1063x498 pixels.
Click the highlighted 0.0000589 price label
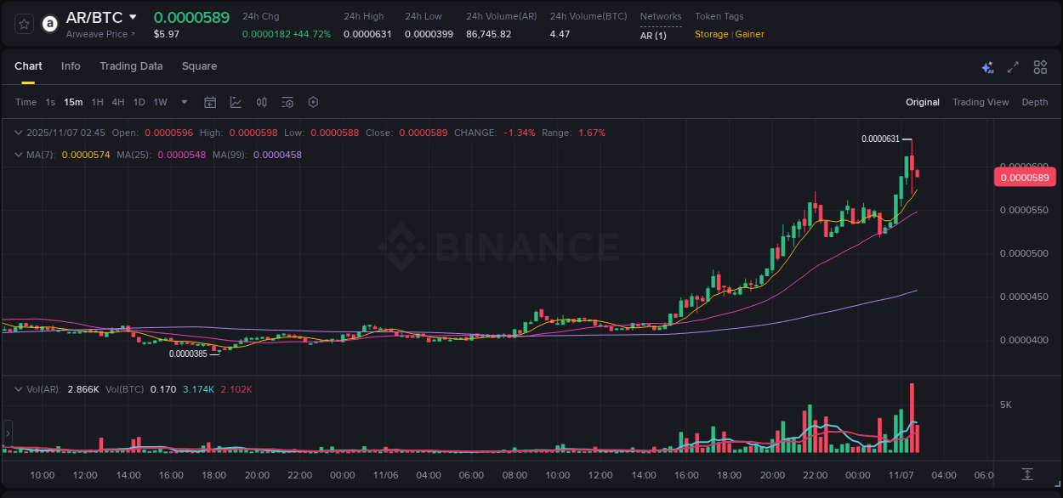pos(1024,177)
